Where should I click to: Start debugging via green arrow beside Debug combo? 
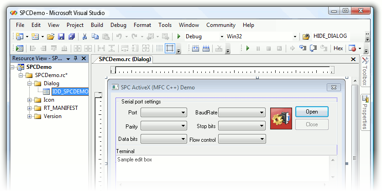point(179,36)
